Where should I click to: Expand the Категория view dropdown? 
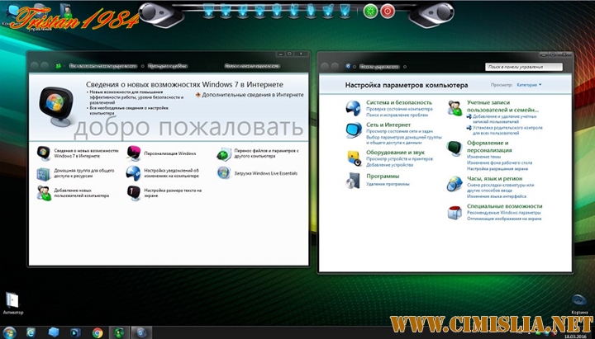(530, 85)
